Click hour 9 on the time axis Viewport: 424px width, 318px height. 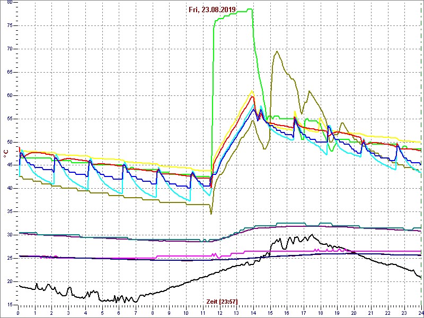pyautogui.click(x=169, y=312)
